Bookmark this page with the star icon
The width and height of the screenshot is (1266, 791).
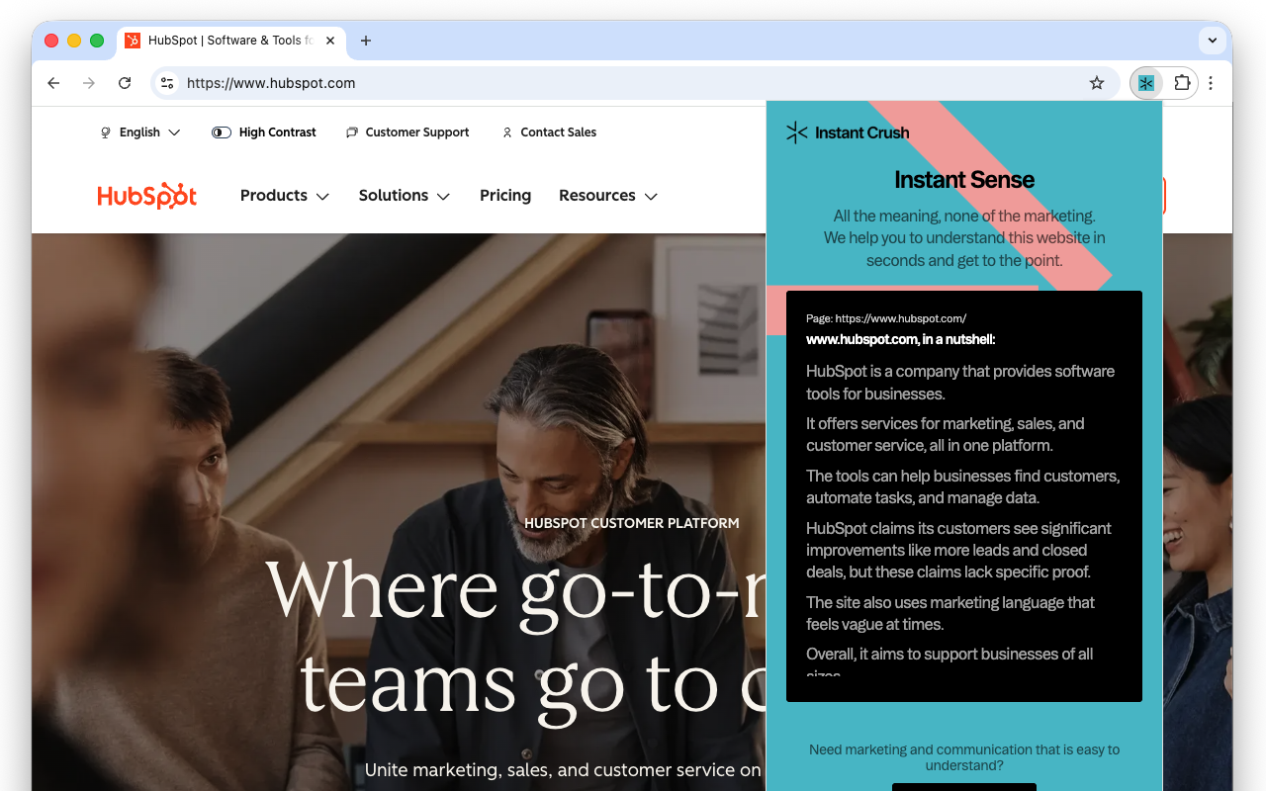point(1096,83)
